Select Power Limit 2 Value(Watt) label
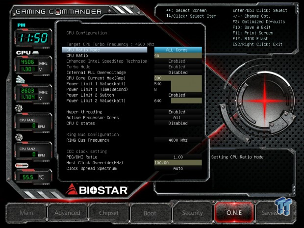Image resolution: width=304 pixels, height=228 pixels. [96, 101]
